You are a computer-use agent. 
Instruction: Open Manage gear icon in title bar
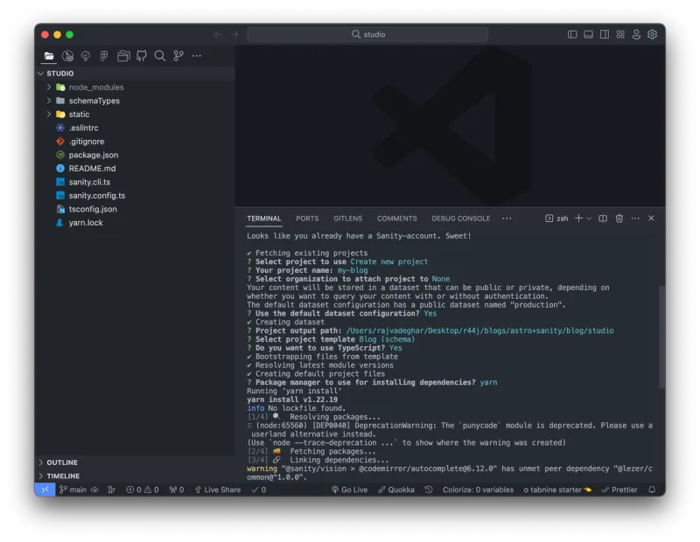pos(652,34)
